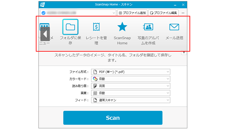The height and width of the screenshot is (129, 226).
Task: Minimize the ScanSnap Home window
Action: pos(175,5)
